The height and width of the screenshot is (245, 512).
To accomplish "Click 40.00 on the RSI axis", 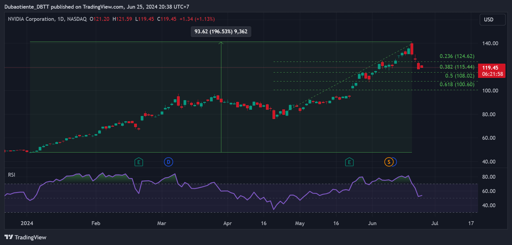I will coord(489,205).
